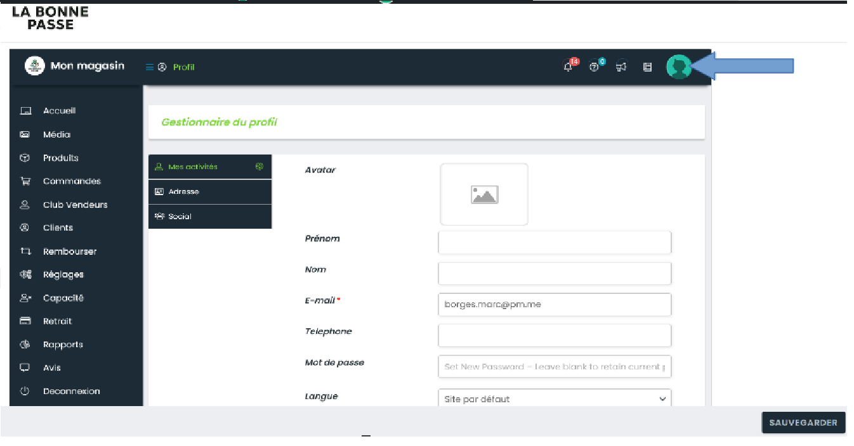
Task: Click the inquiries question mark icon
Action: click(x=595, y=67)
